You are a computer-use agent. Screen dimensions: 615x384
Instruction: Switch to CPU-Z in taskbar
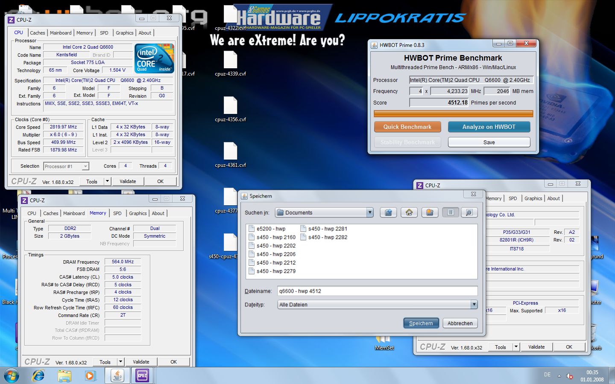[x=142, y=376]
